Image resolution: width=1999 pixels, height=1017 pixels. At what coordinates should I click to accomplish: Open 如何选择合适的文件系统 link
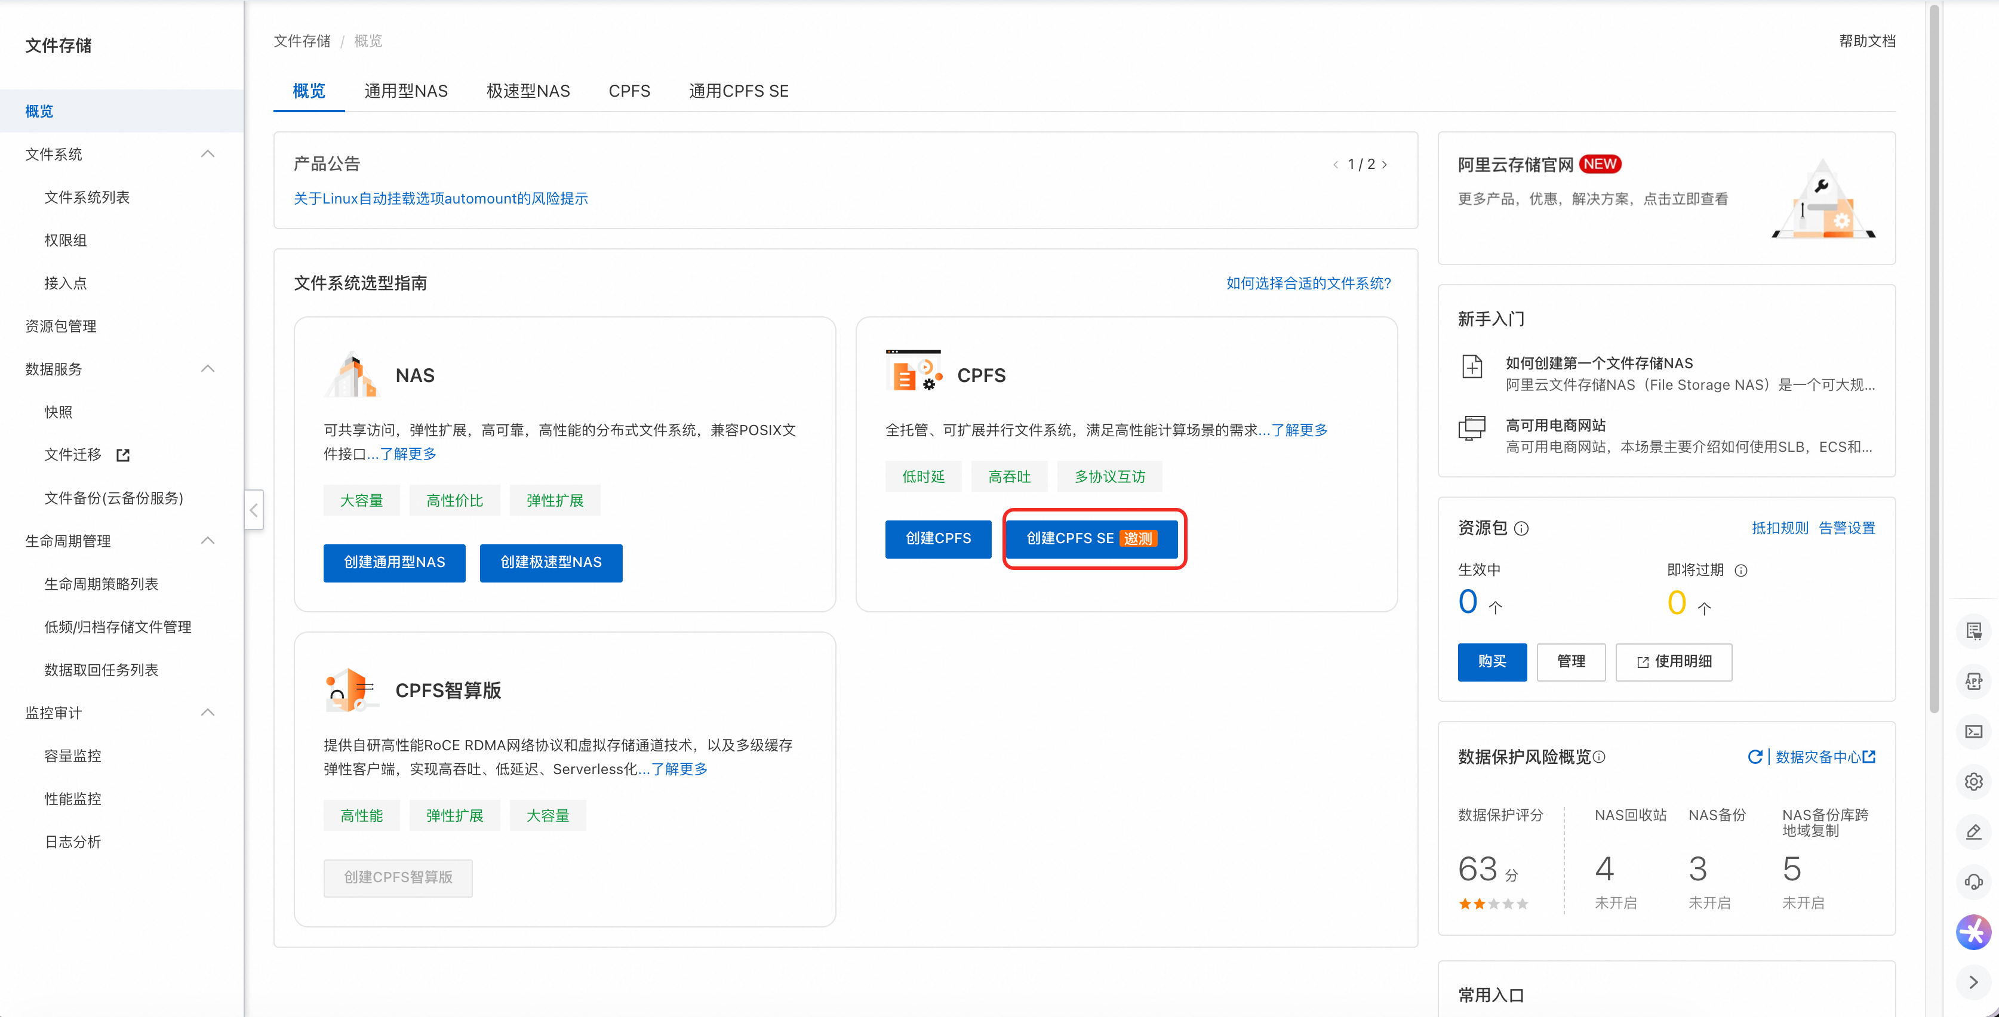(1309, 283)
